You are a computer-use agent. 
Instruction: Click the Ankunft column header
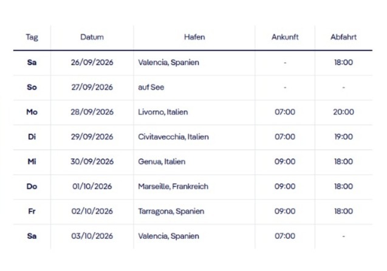click(x=284, y=37)
